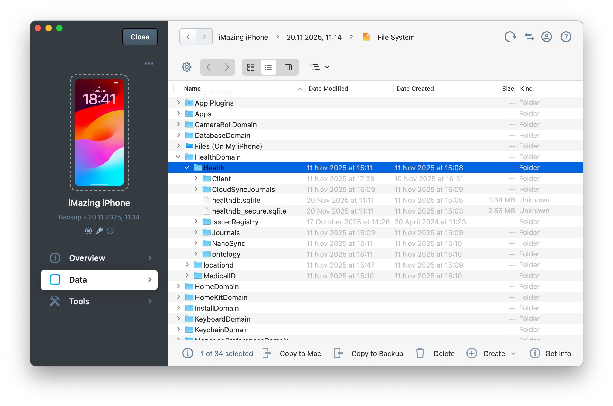
Task: Click the restore device icon below the backup label
Action: tap(88, 231)
